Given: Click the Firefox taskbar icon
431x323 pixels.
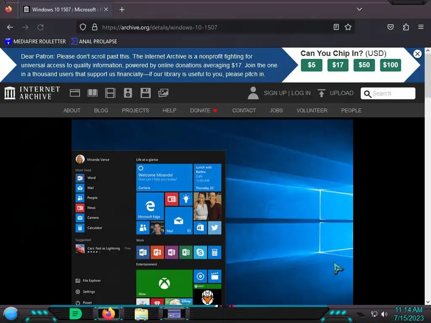Looking at the screenshot, I should pos(108,314).
